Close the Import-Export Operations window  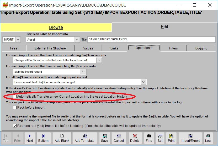tap(210, 5)
